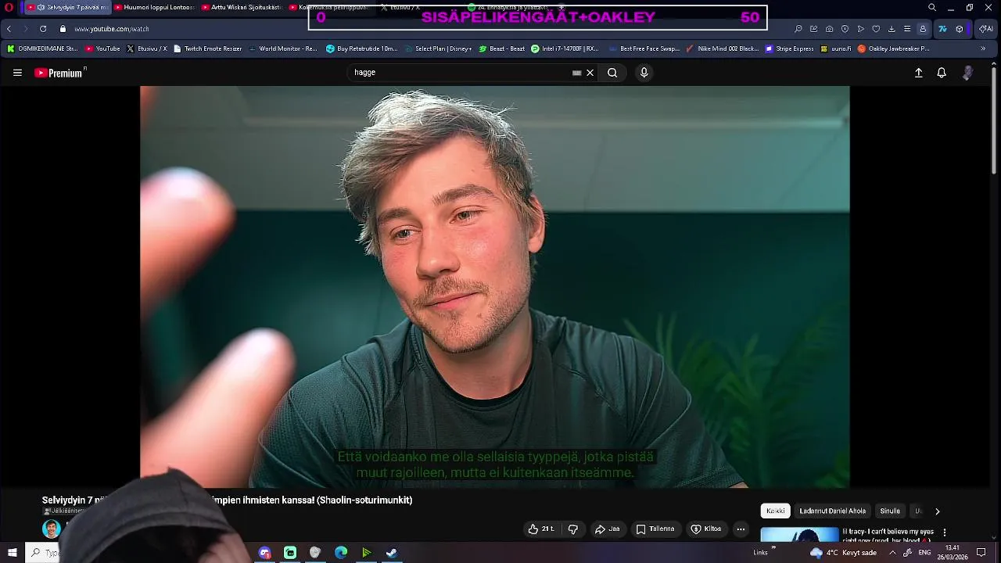The image size is (1001, 563).
Task: Reload the page with refresh icon
Action: (43, 29)
